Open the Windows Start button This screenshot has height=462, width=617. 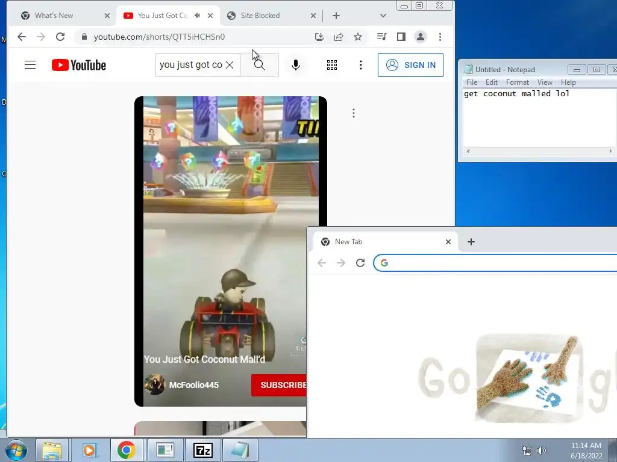(16, 450)
